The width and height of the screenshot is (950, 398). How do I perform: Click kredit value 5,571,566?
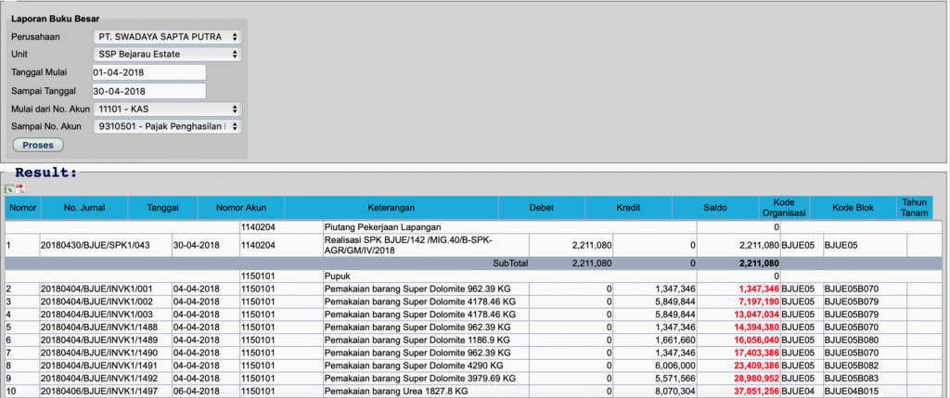coord(675,378)
